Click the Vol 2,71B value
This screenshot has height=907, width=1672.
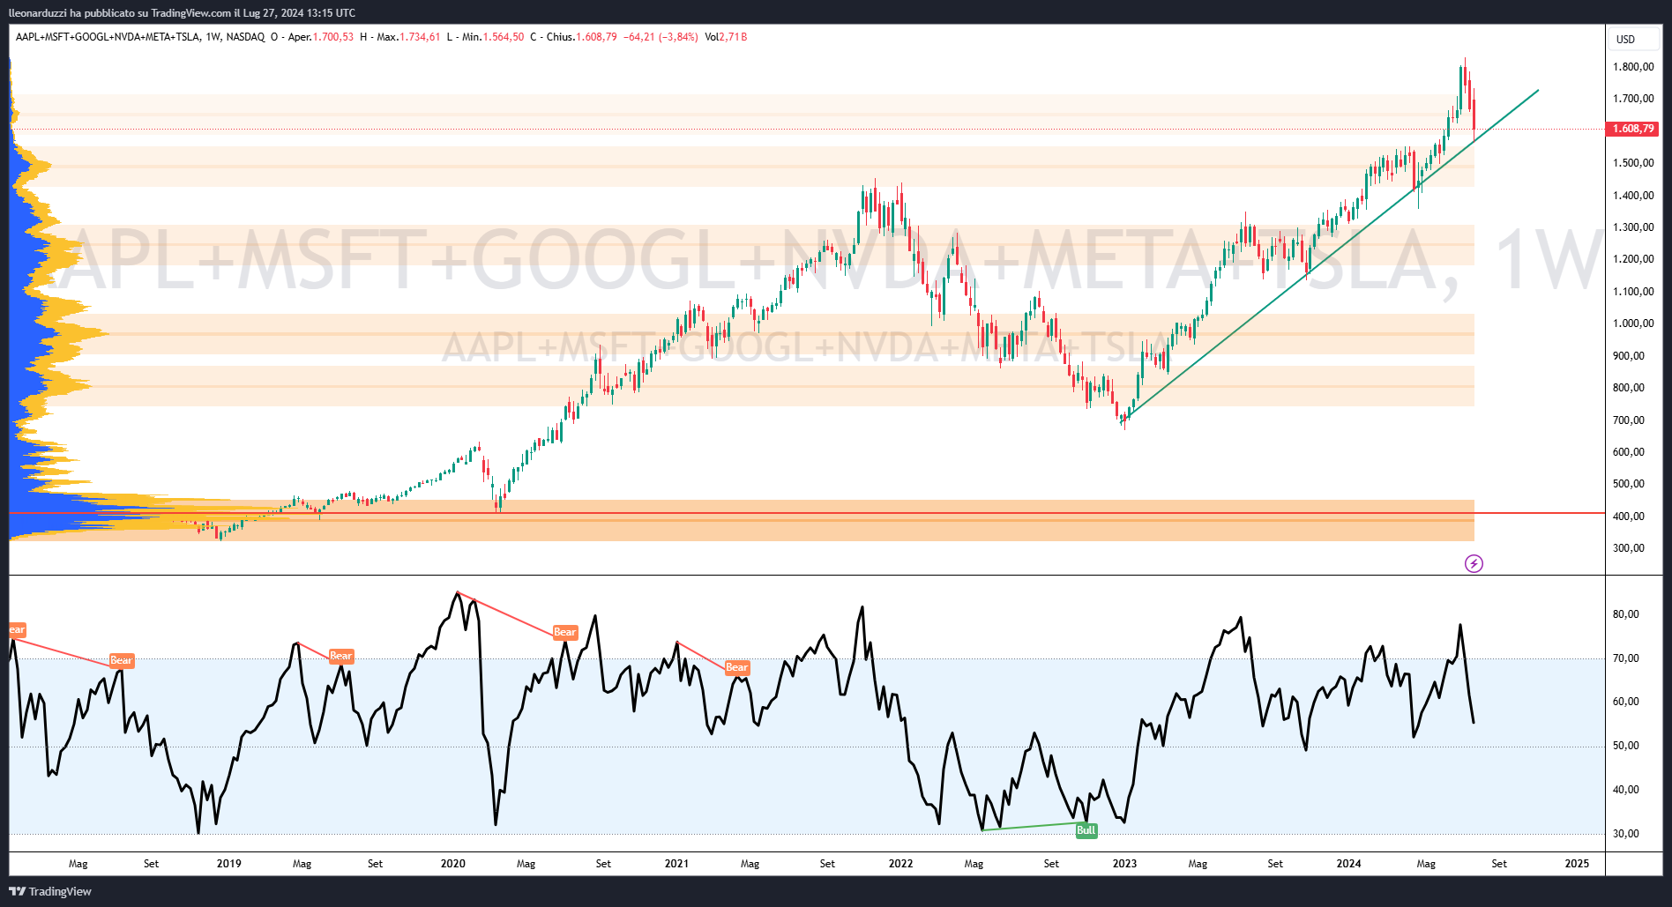[x=726, y=37]
